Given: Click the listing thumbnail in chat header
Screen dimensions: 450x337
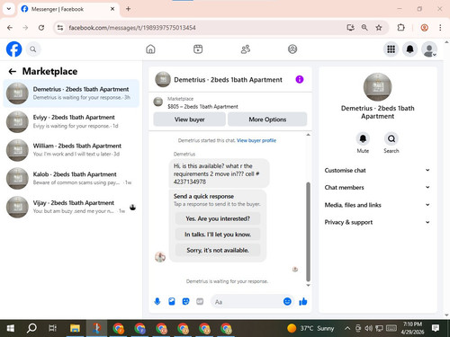Looking at the screenshot, I should pyautogui.click(x=163, y=79).
